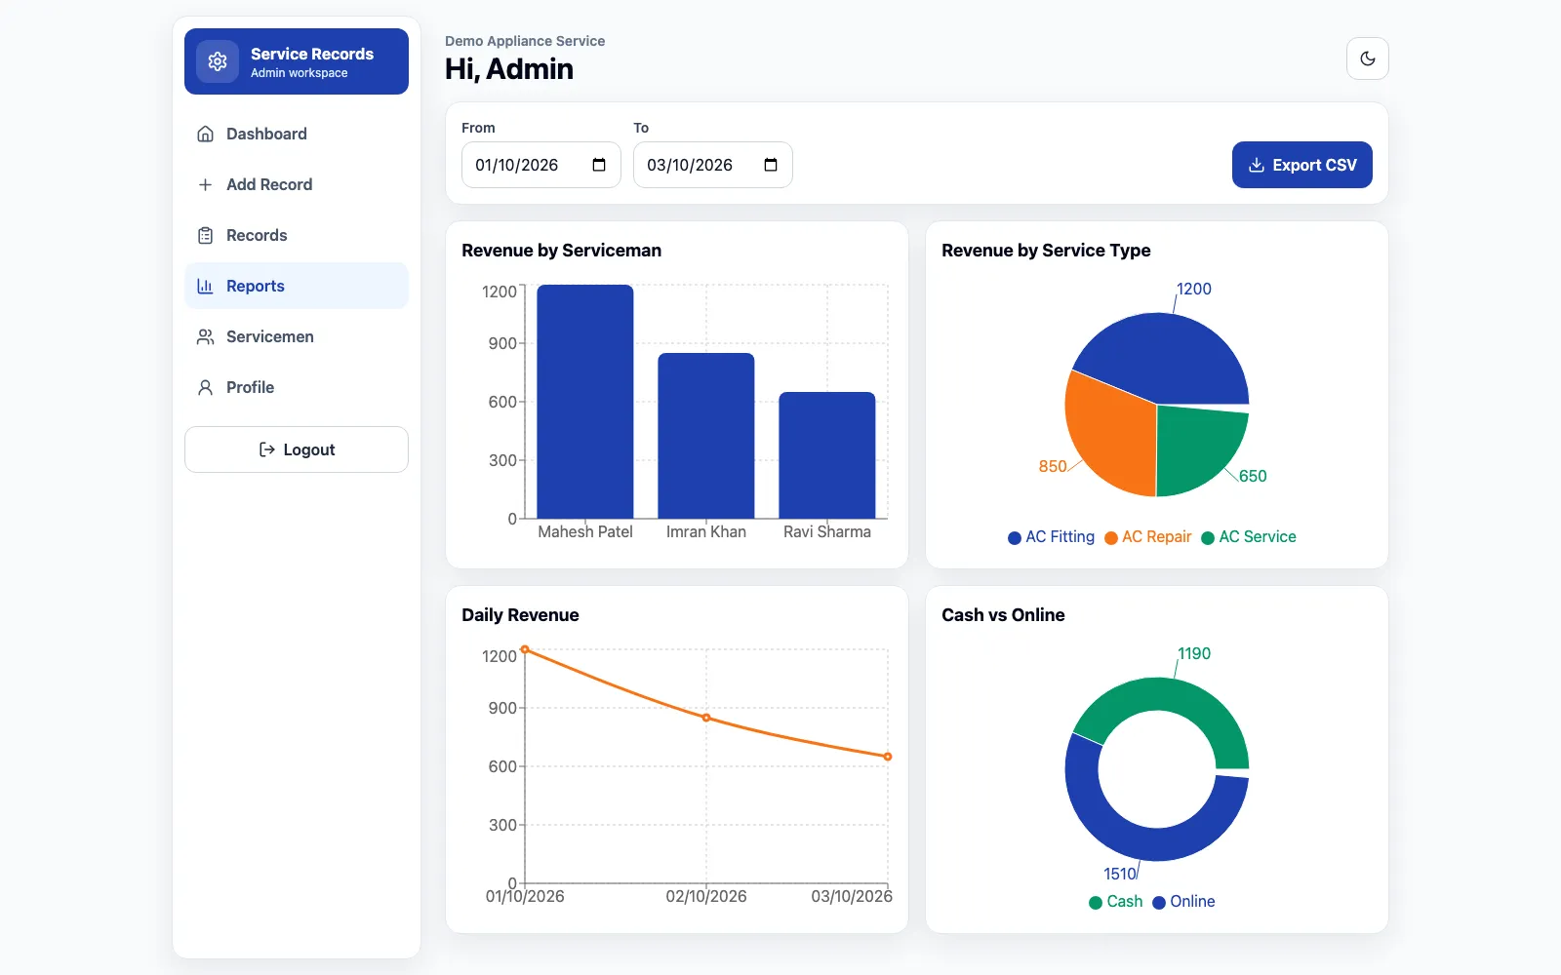The height and width of the screenshot is (975, 1561).
Task: Open the Servicemen page
Action: pos(297,336)
